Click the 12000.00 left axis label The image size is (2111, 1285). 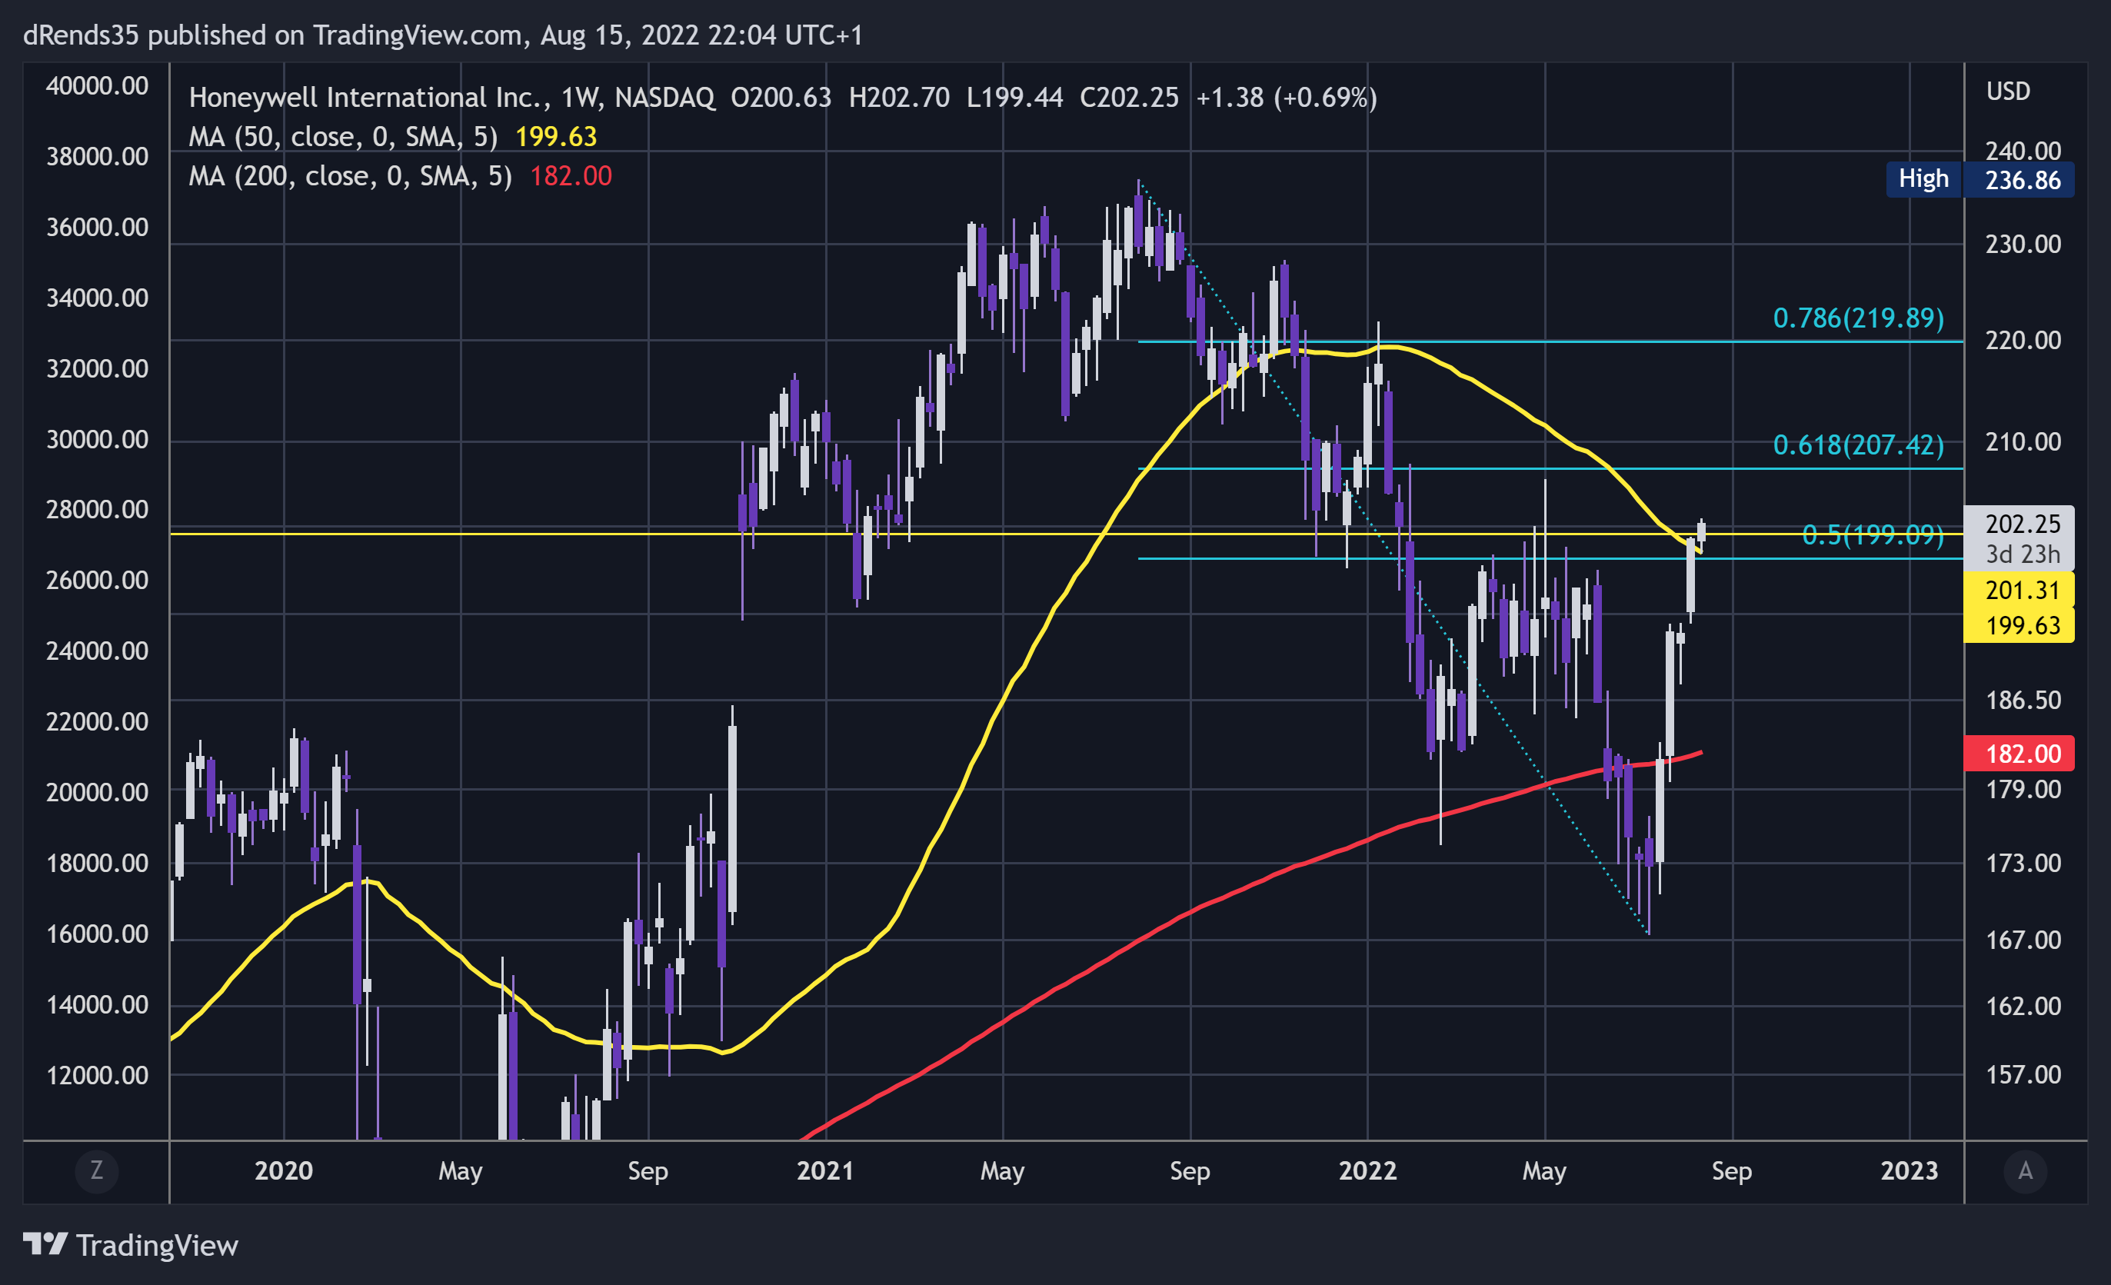[97, 1075]
